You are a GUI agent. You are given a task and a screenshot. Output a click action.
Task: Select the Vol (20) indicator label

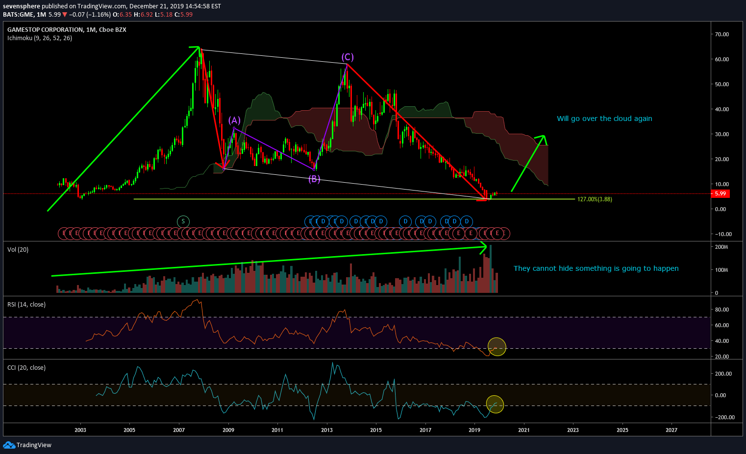click(x=18, y=250)
